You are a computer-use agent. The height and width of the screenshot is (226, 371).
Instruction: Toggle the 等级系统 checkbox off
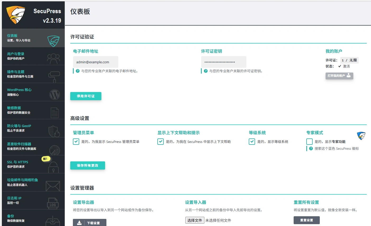pos(251,141)
